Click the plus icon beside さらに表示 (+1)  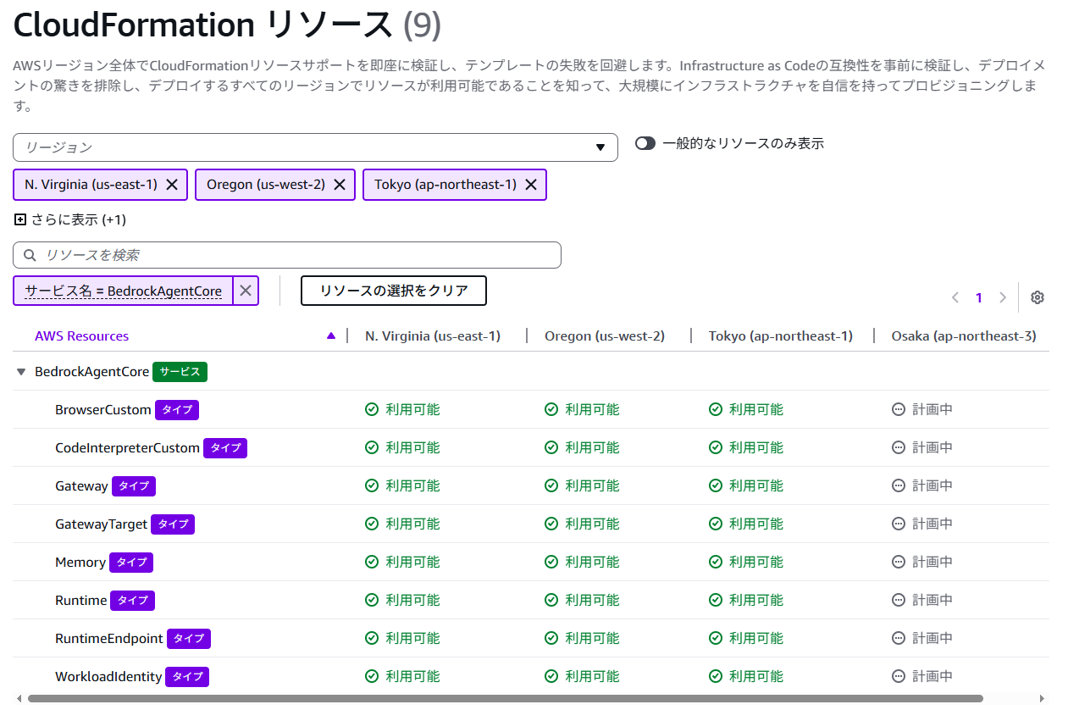click(x=20, y=219)
